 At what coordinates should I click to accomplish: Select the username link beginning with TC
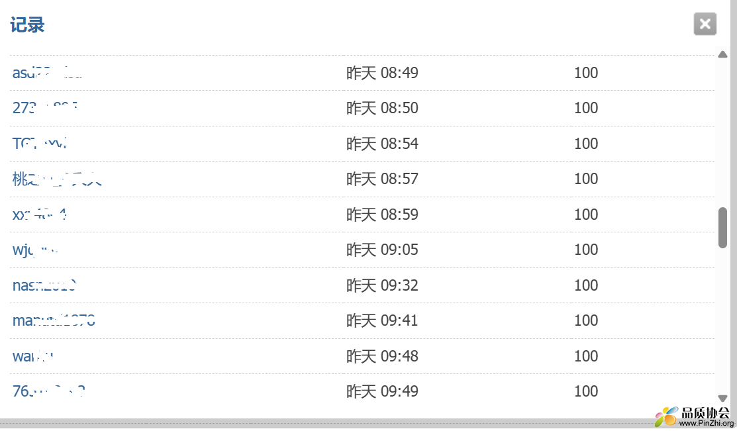40,144
